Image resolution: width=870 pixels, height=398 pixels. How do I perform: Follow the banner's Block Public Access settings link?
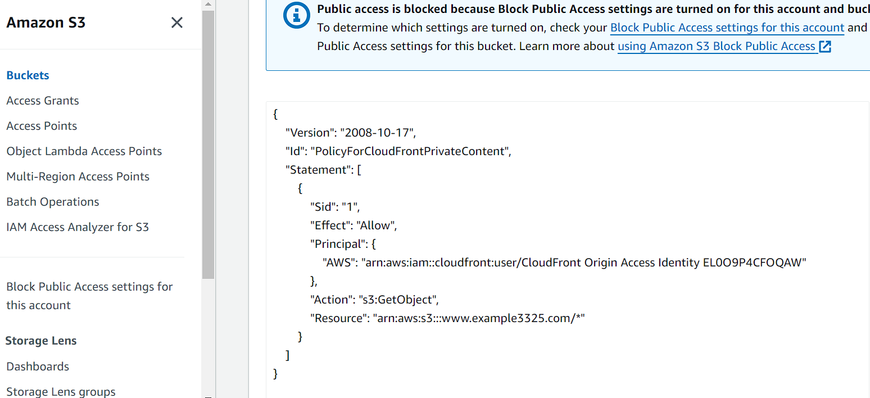pos(727,28)
